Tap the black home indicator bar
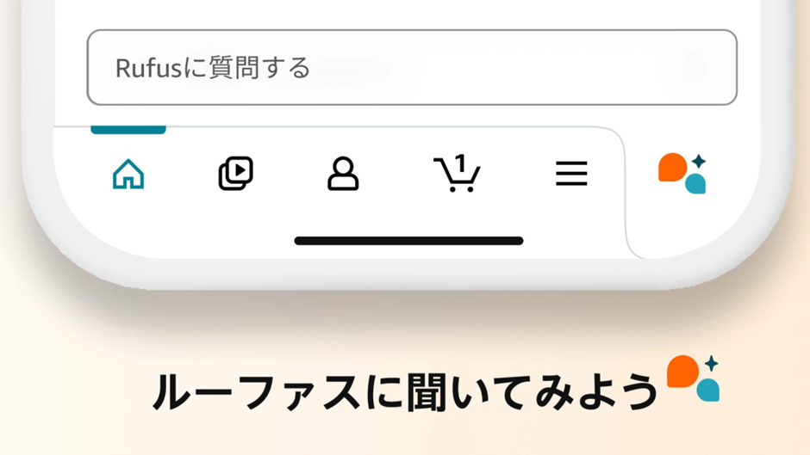 408,241
